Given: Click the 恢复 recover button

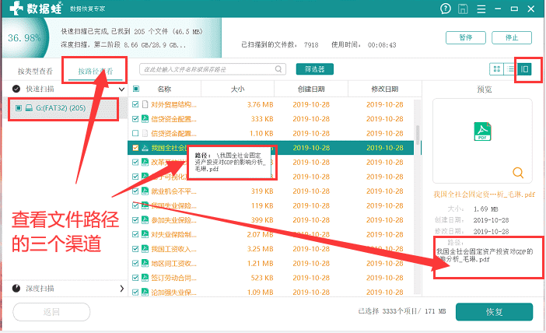Looking at the screenshot, I should [x=494, y=312].
